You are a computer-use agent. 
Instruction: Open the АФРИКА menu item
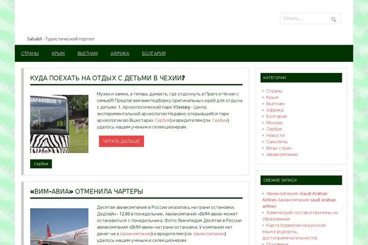click(x=120, y=53)
